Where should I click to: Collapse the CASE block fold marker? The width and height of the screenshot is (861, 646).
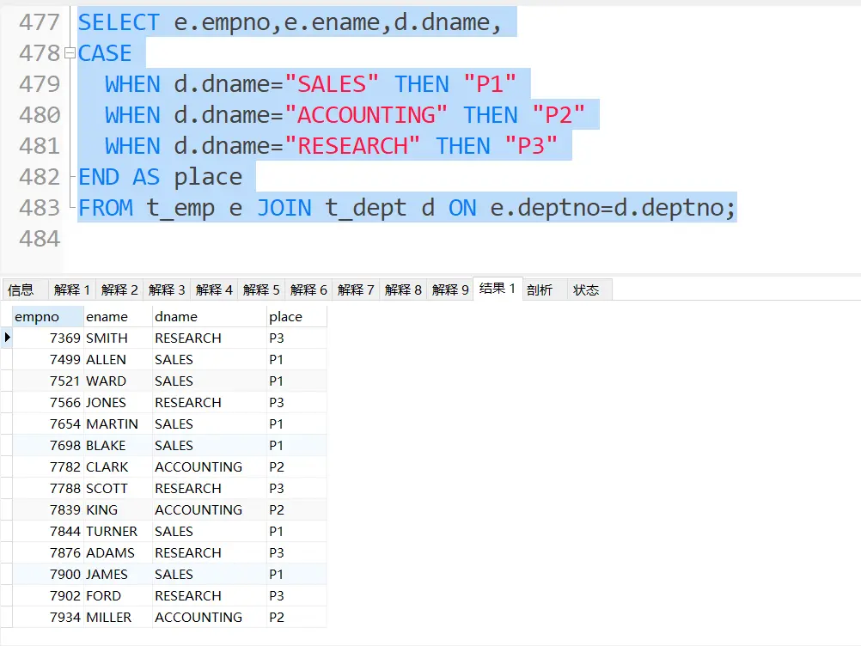[70, 53]
